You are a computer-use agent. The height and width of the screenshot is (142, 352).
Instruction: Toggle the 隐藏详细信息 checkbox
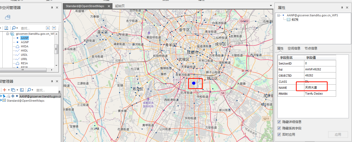279,122
